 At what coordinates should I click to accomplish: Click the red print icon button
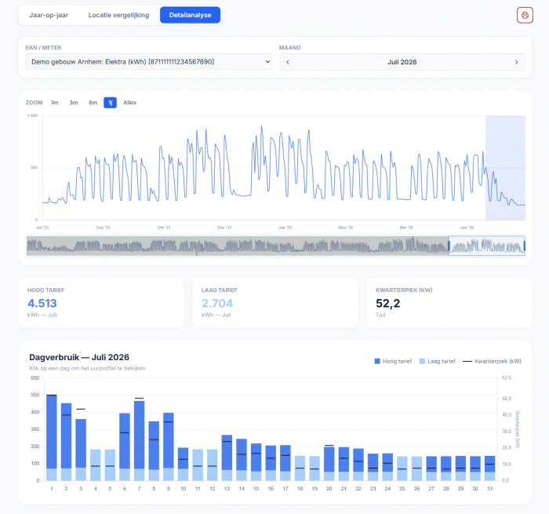point(525,15)
